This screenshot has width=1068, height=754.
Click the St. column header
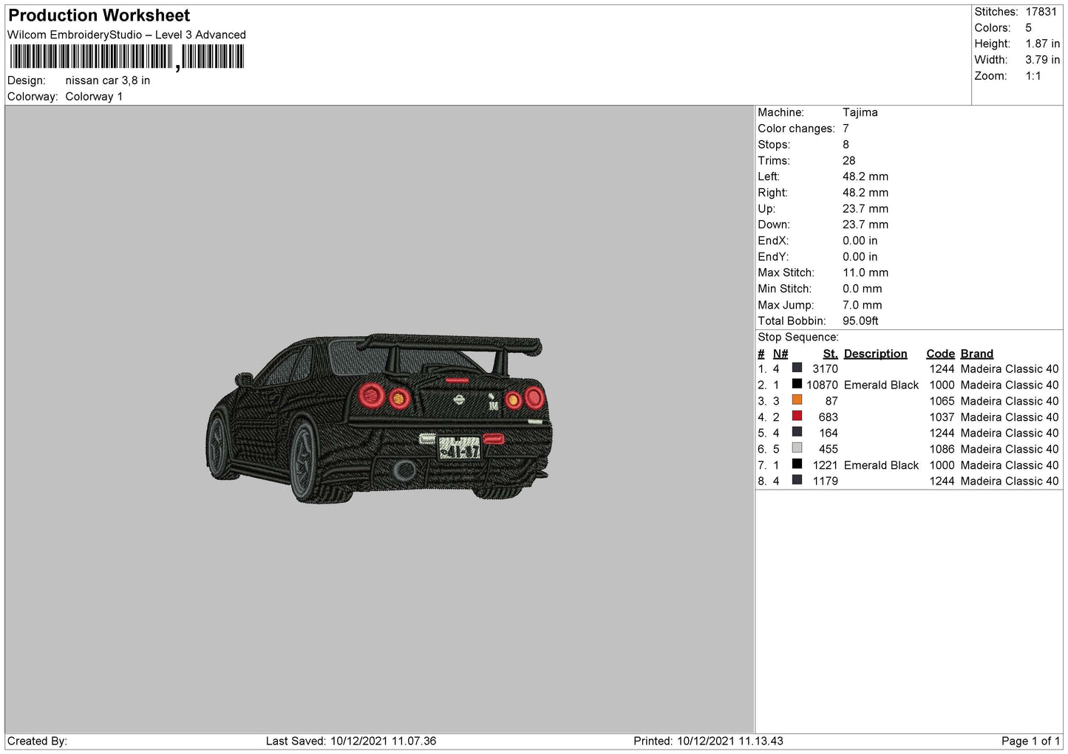830,354
